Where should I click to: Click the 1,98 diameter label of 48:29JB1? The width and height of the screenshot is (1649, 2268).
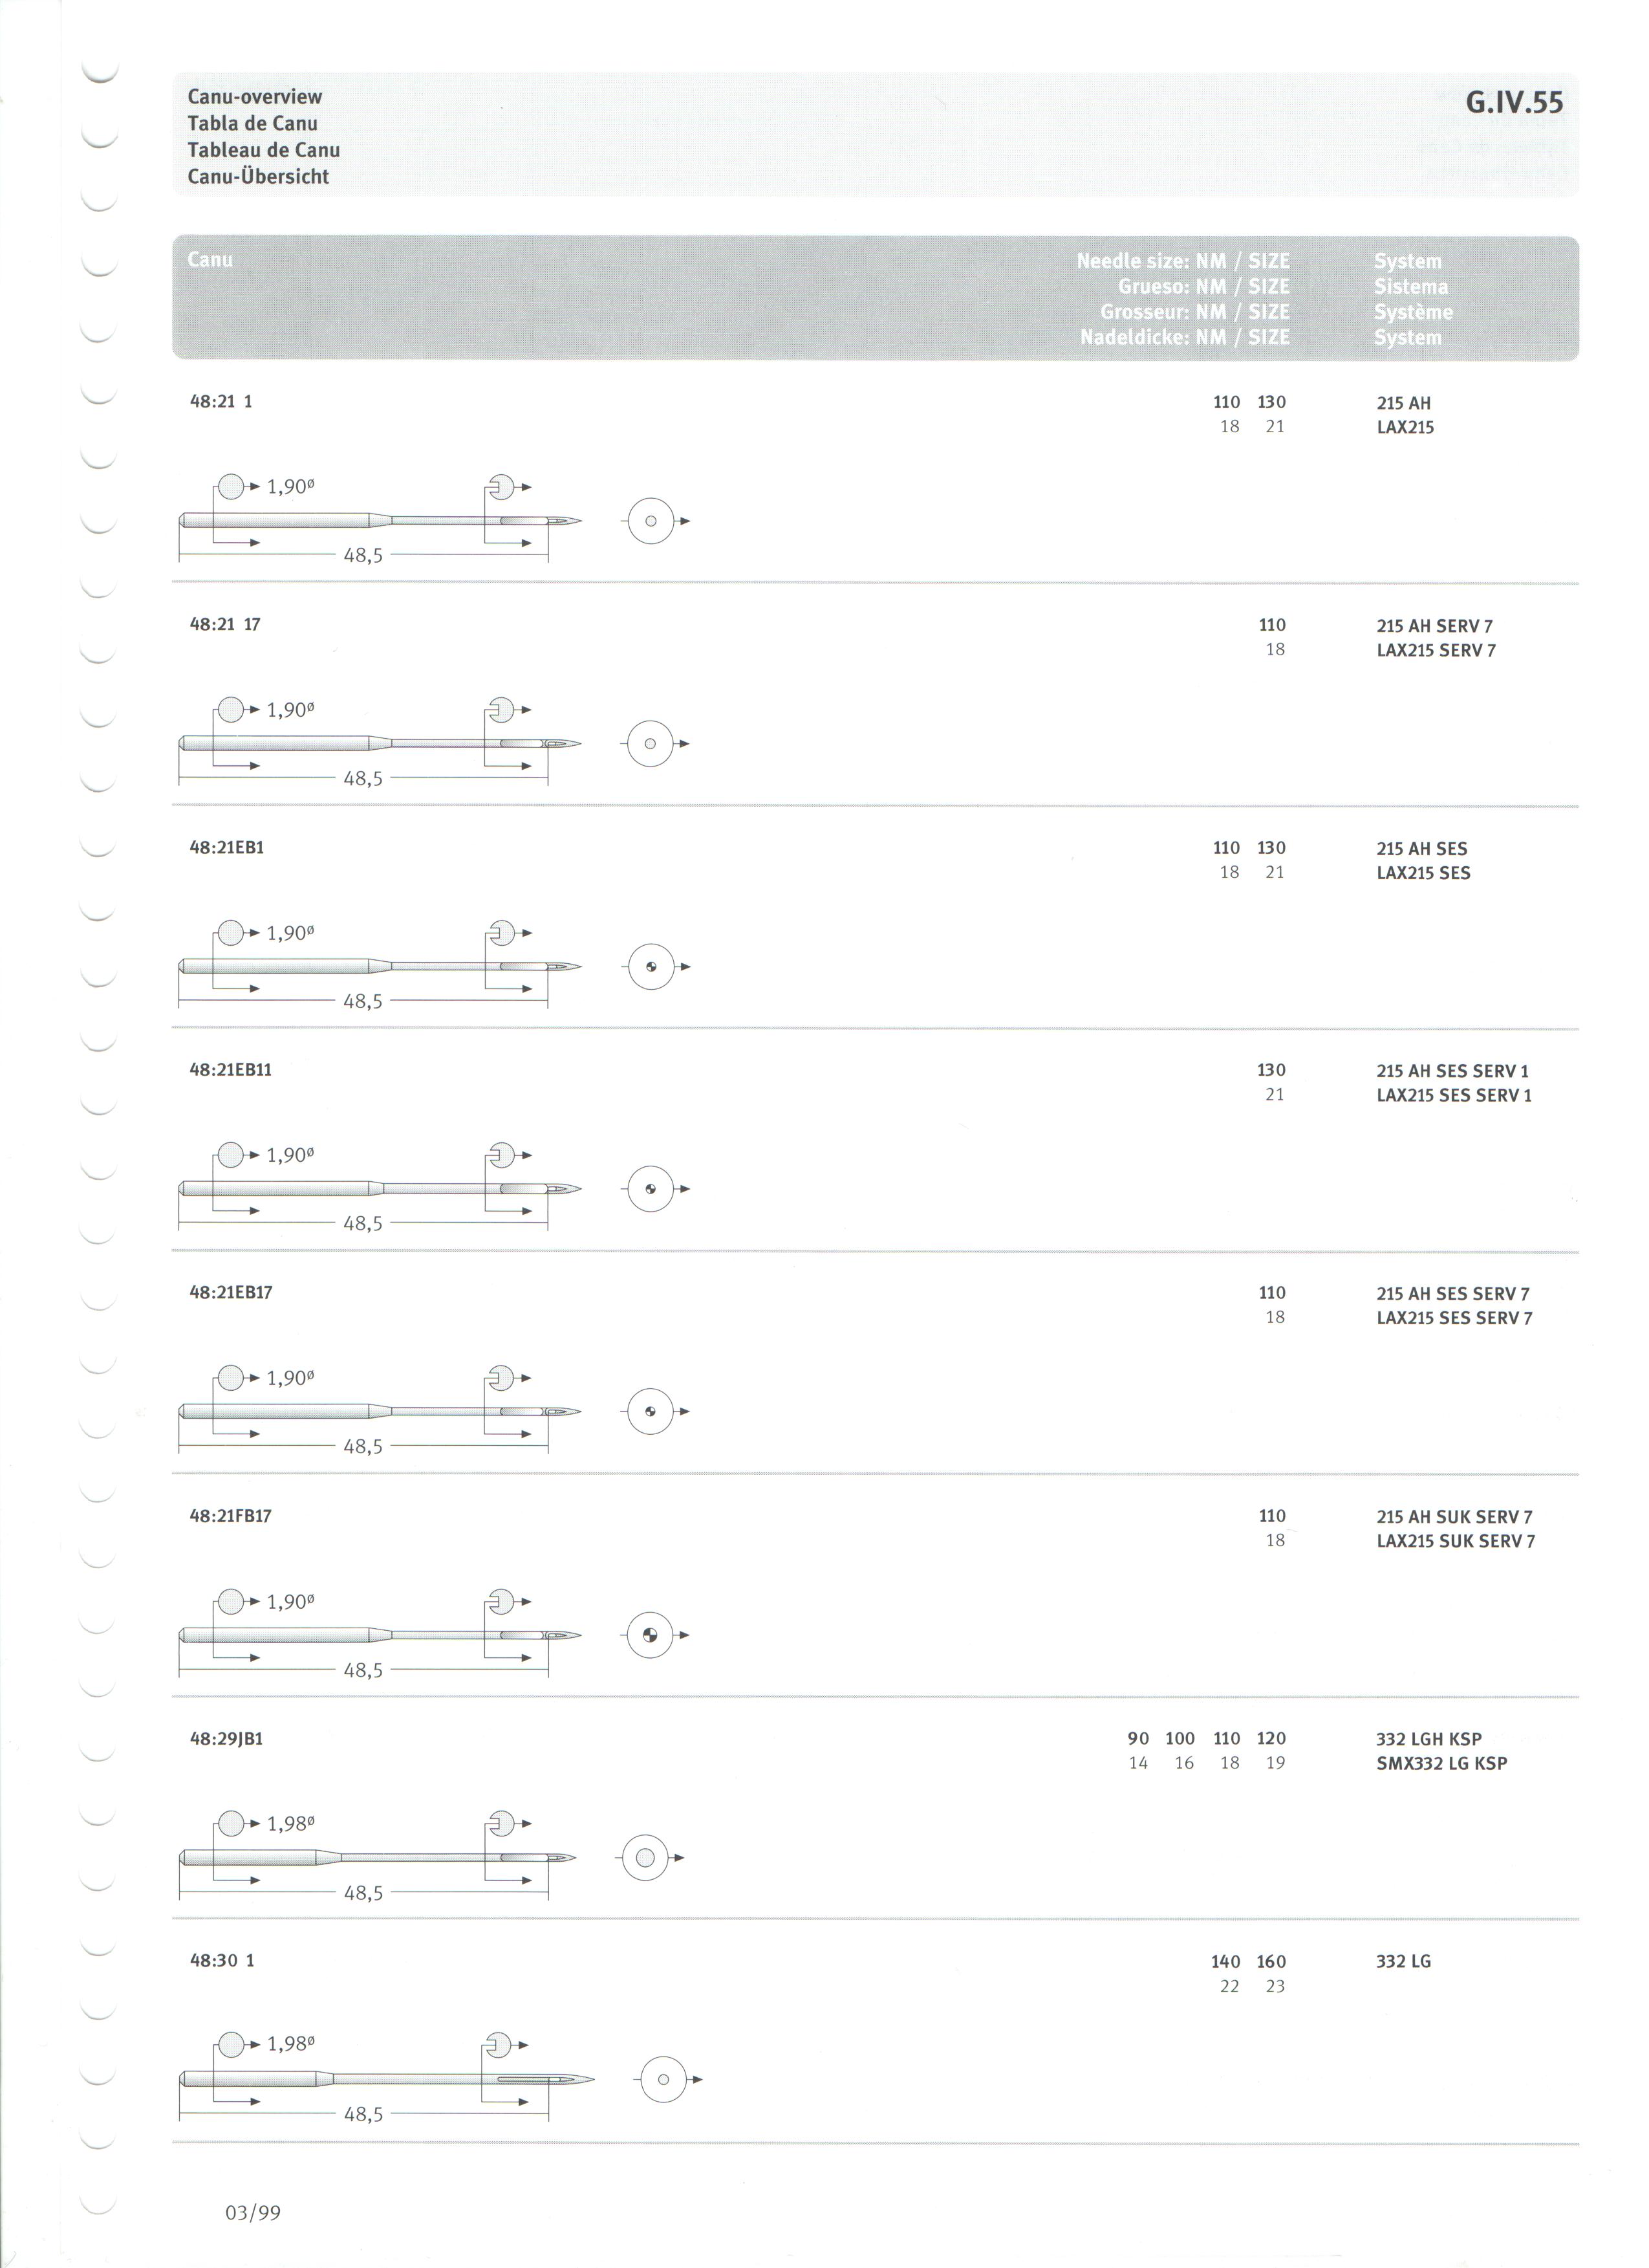coord(291,1823)
